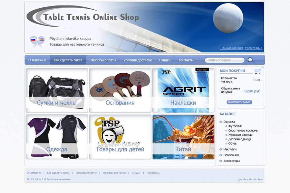Switch site language via Russian flag icon
The image size is (290, 193).
pyautogui.click(x=33, y=40)
